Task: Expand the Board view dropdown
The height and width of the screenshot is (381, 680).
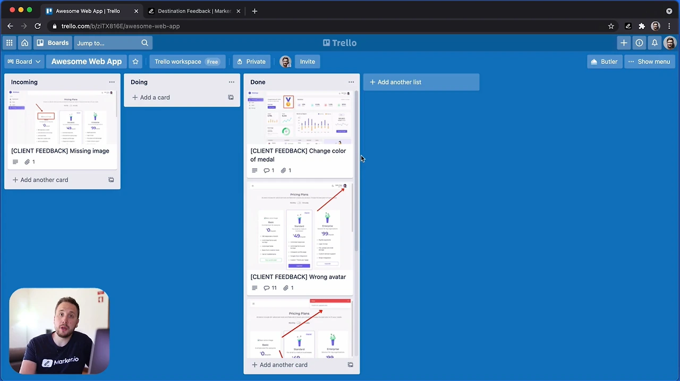Action: point(24,62)
